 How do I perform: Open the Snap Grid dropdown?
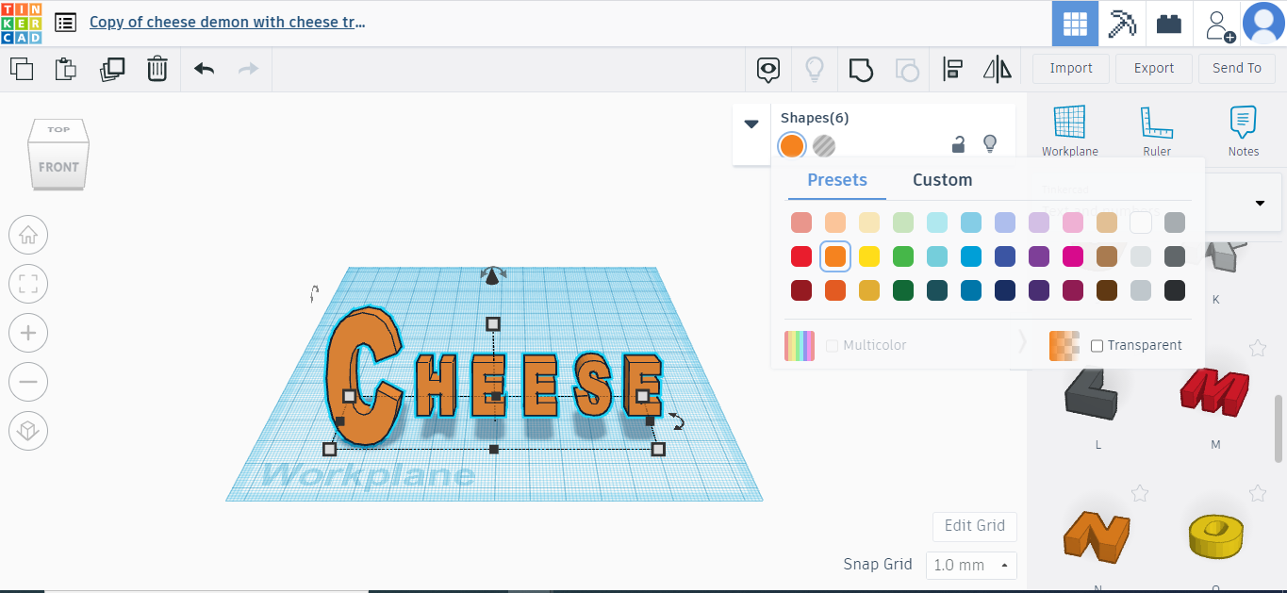(971, 566)
